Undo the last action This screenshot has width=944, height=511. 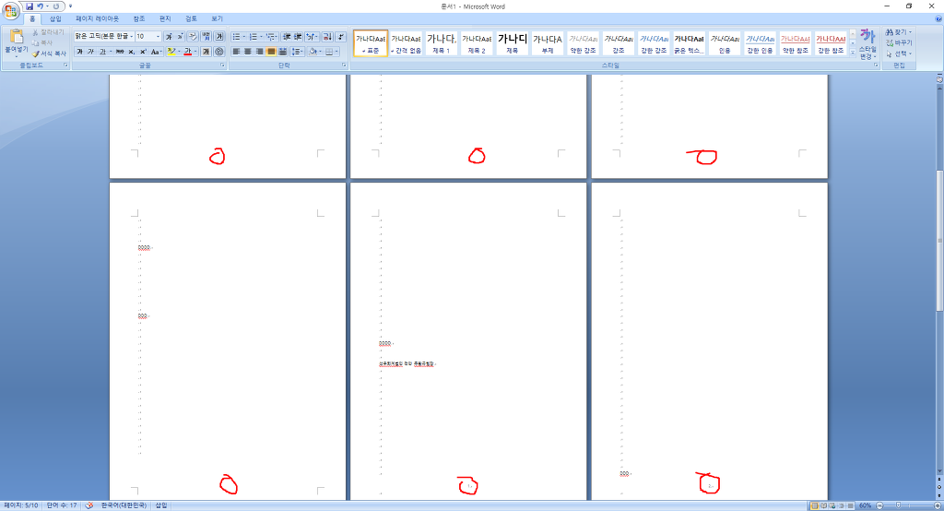pos(41,6)
